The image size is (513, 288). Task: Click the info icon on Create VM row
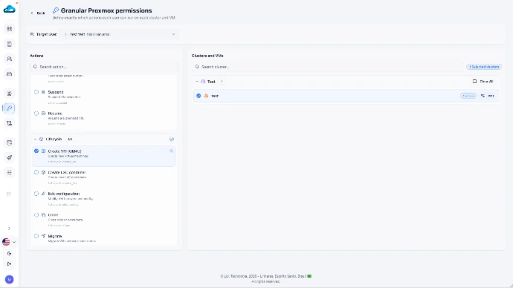(171, 151)
